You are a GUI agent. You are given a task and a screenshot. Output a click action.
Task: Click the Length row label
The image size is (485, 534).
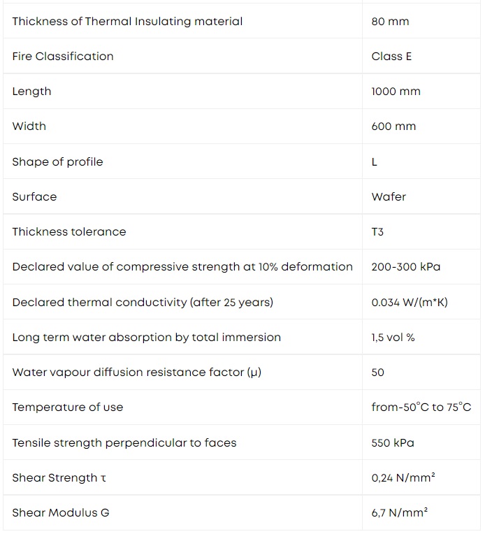pyautogui.click(x=31, y=92)
